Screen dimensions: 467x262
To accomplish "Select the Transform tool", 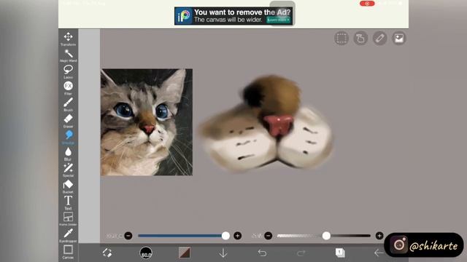I will click(68, 39).
